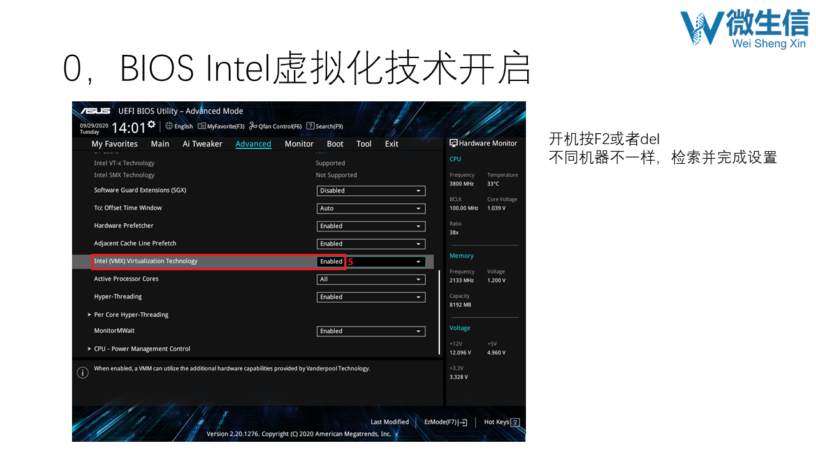Click the Wei Sheng Xin logo
This screenshot has width=816, height=459.
click(745, 29)
